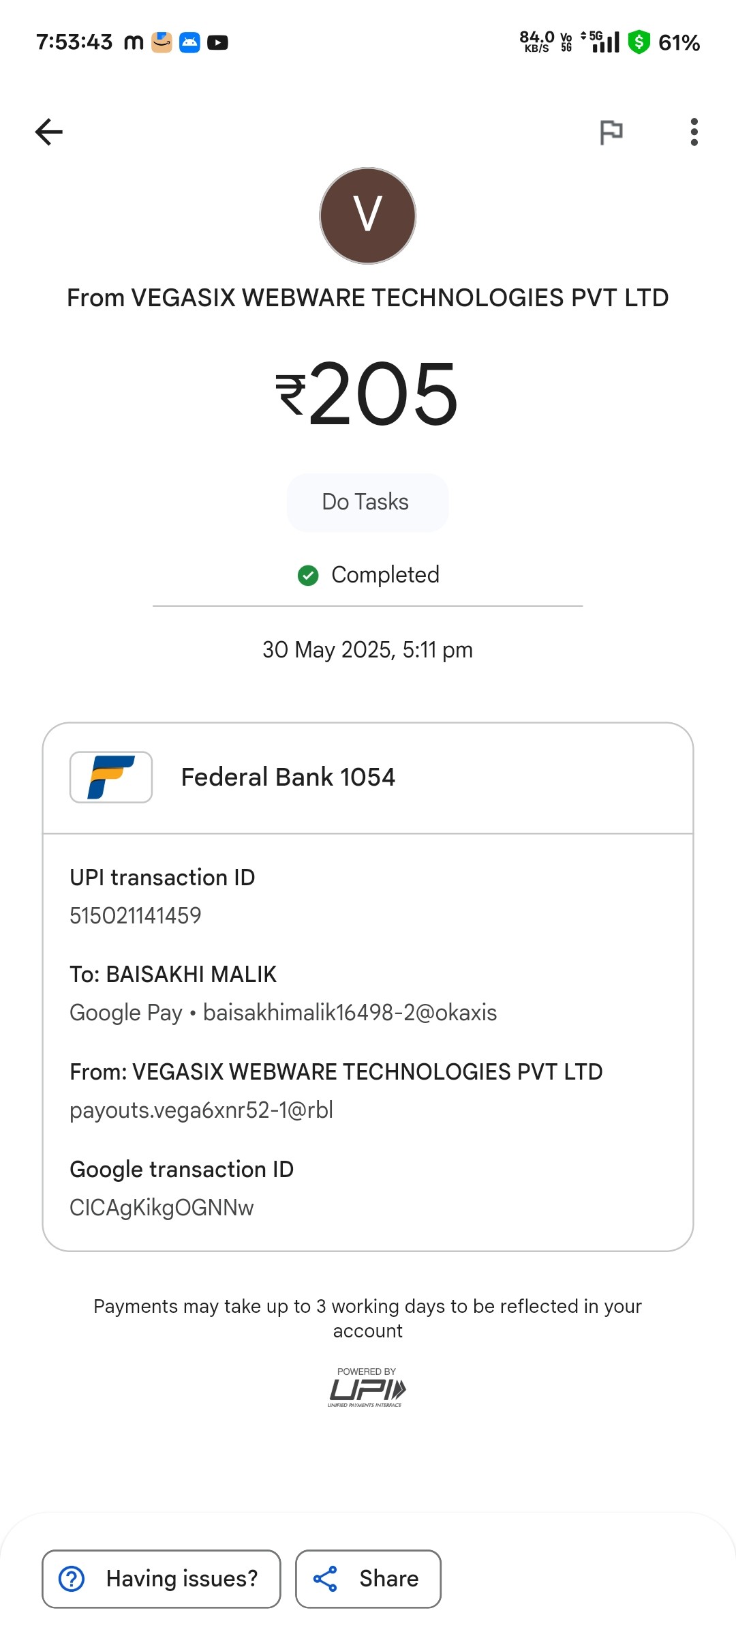Tap the baisakhimalik16498-2@okaxis UPI address
The height and width of the screenshot is (1645, 736).
pos(350,1013)
